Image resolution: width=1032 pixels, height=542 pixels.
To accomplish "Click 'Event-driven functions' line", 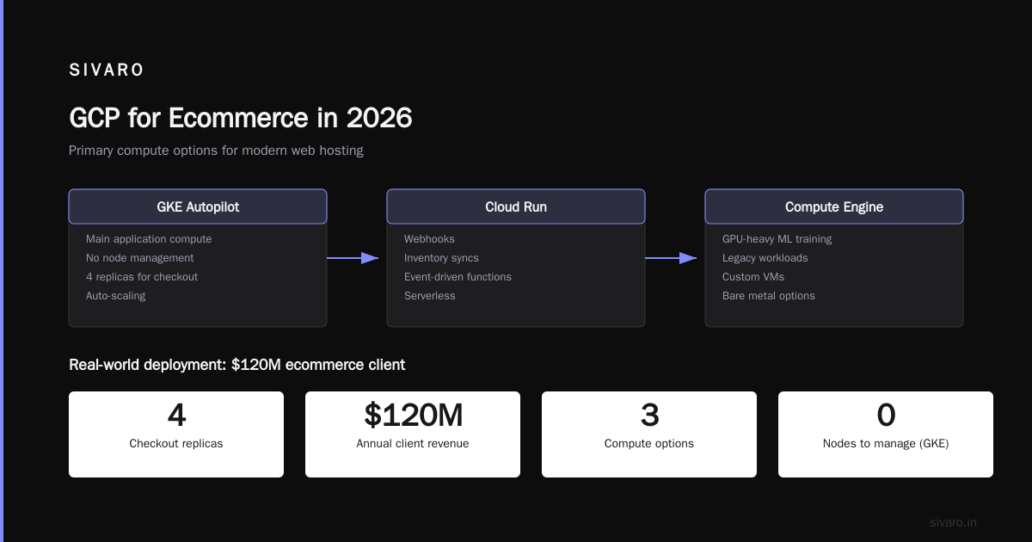I will click(458, 277).
